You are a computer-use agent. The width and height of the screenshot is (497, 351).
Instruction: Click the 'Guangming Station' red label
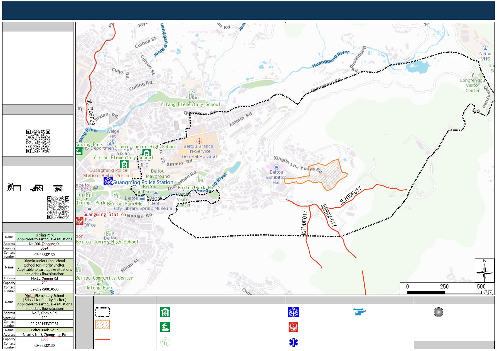[x=105, y=215]
